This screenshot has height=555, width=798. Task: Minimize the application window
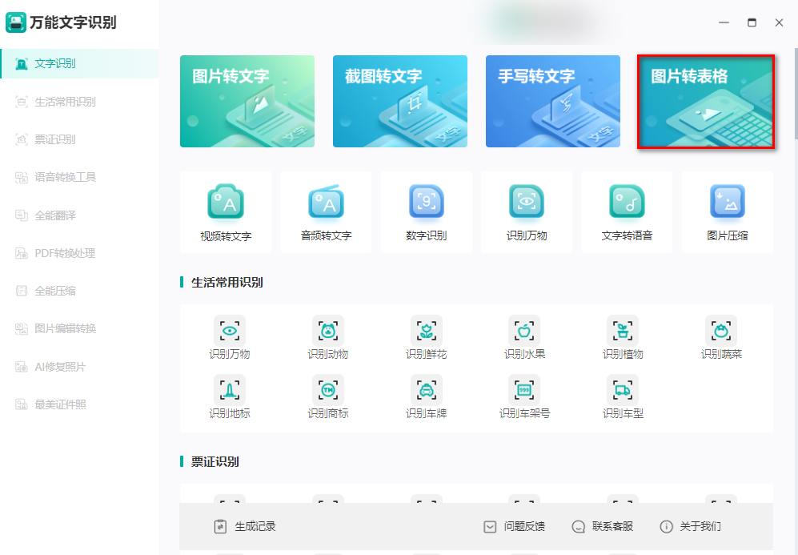coord(724,22)
